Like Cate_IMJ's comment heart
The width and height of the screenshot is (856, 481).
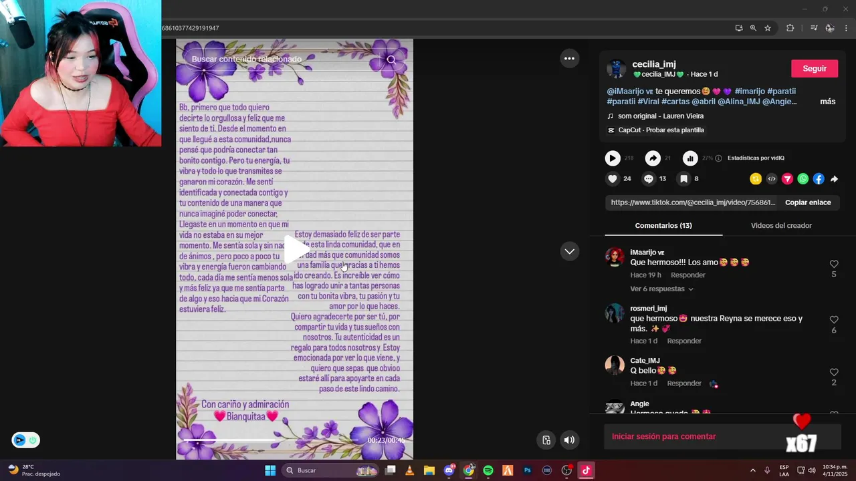[x=834, y=372]
